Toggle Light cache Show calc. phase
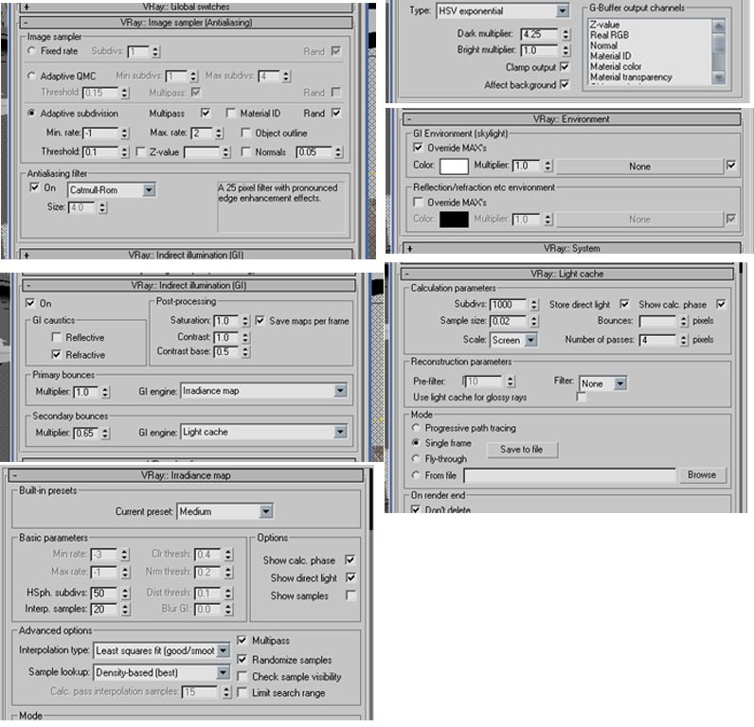754x727 pixels. click(720, 304)
